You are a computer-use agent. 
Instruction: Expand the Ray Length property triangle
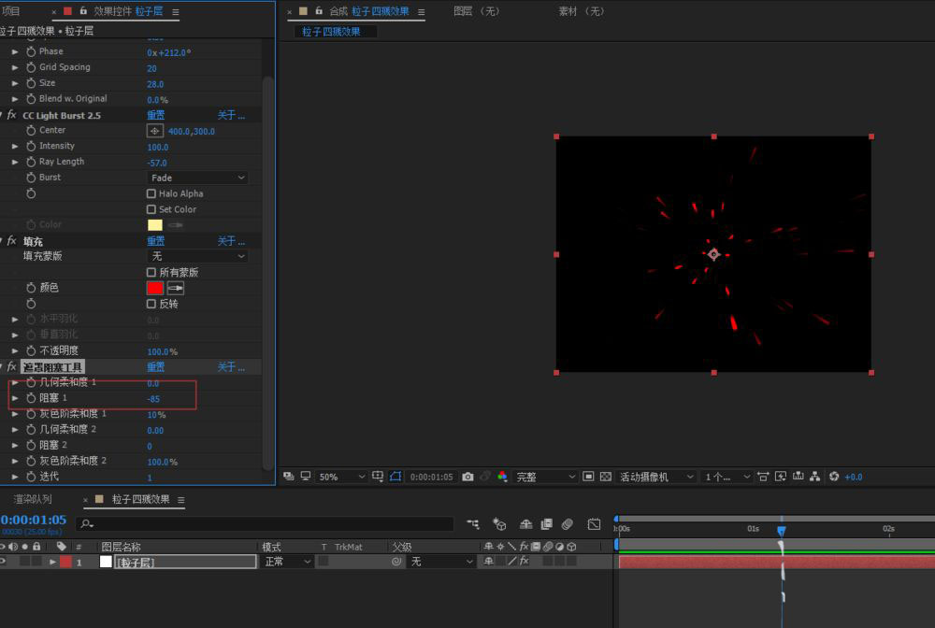(x=15, y=162)
